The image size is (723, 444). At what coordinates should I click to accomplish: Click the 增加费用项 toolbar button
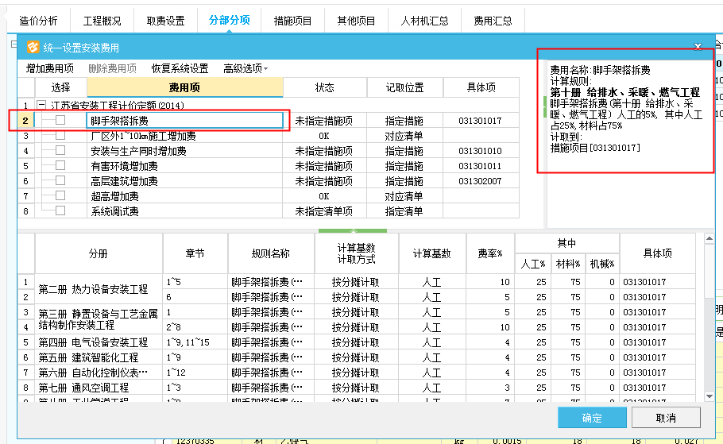pos(49,69)
